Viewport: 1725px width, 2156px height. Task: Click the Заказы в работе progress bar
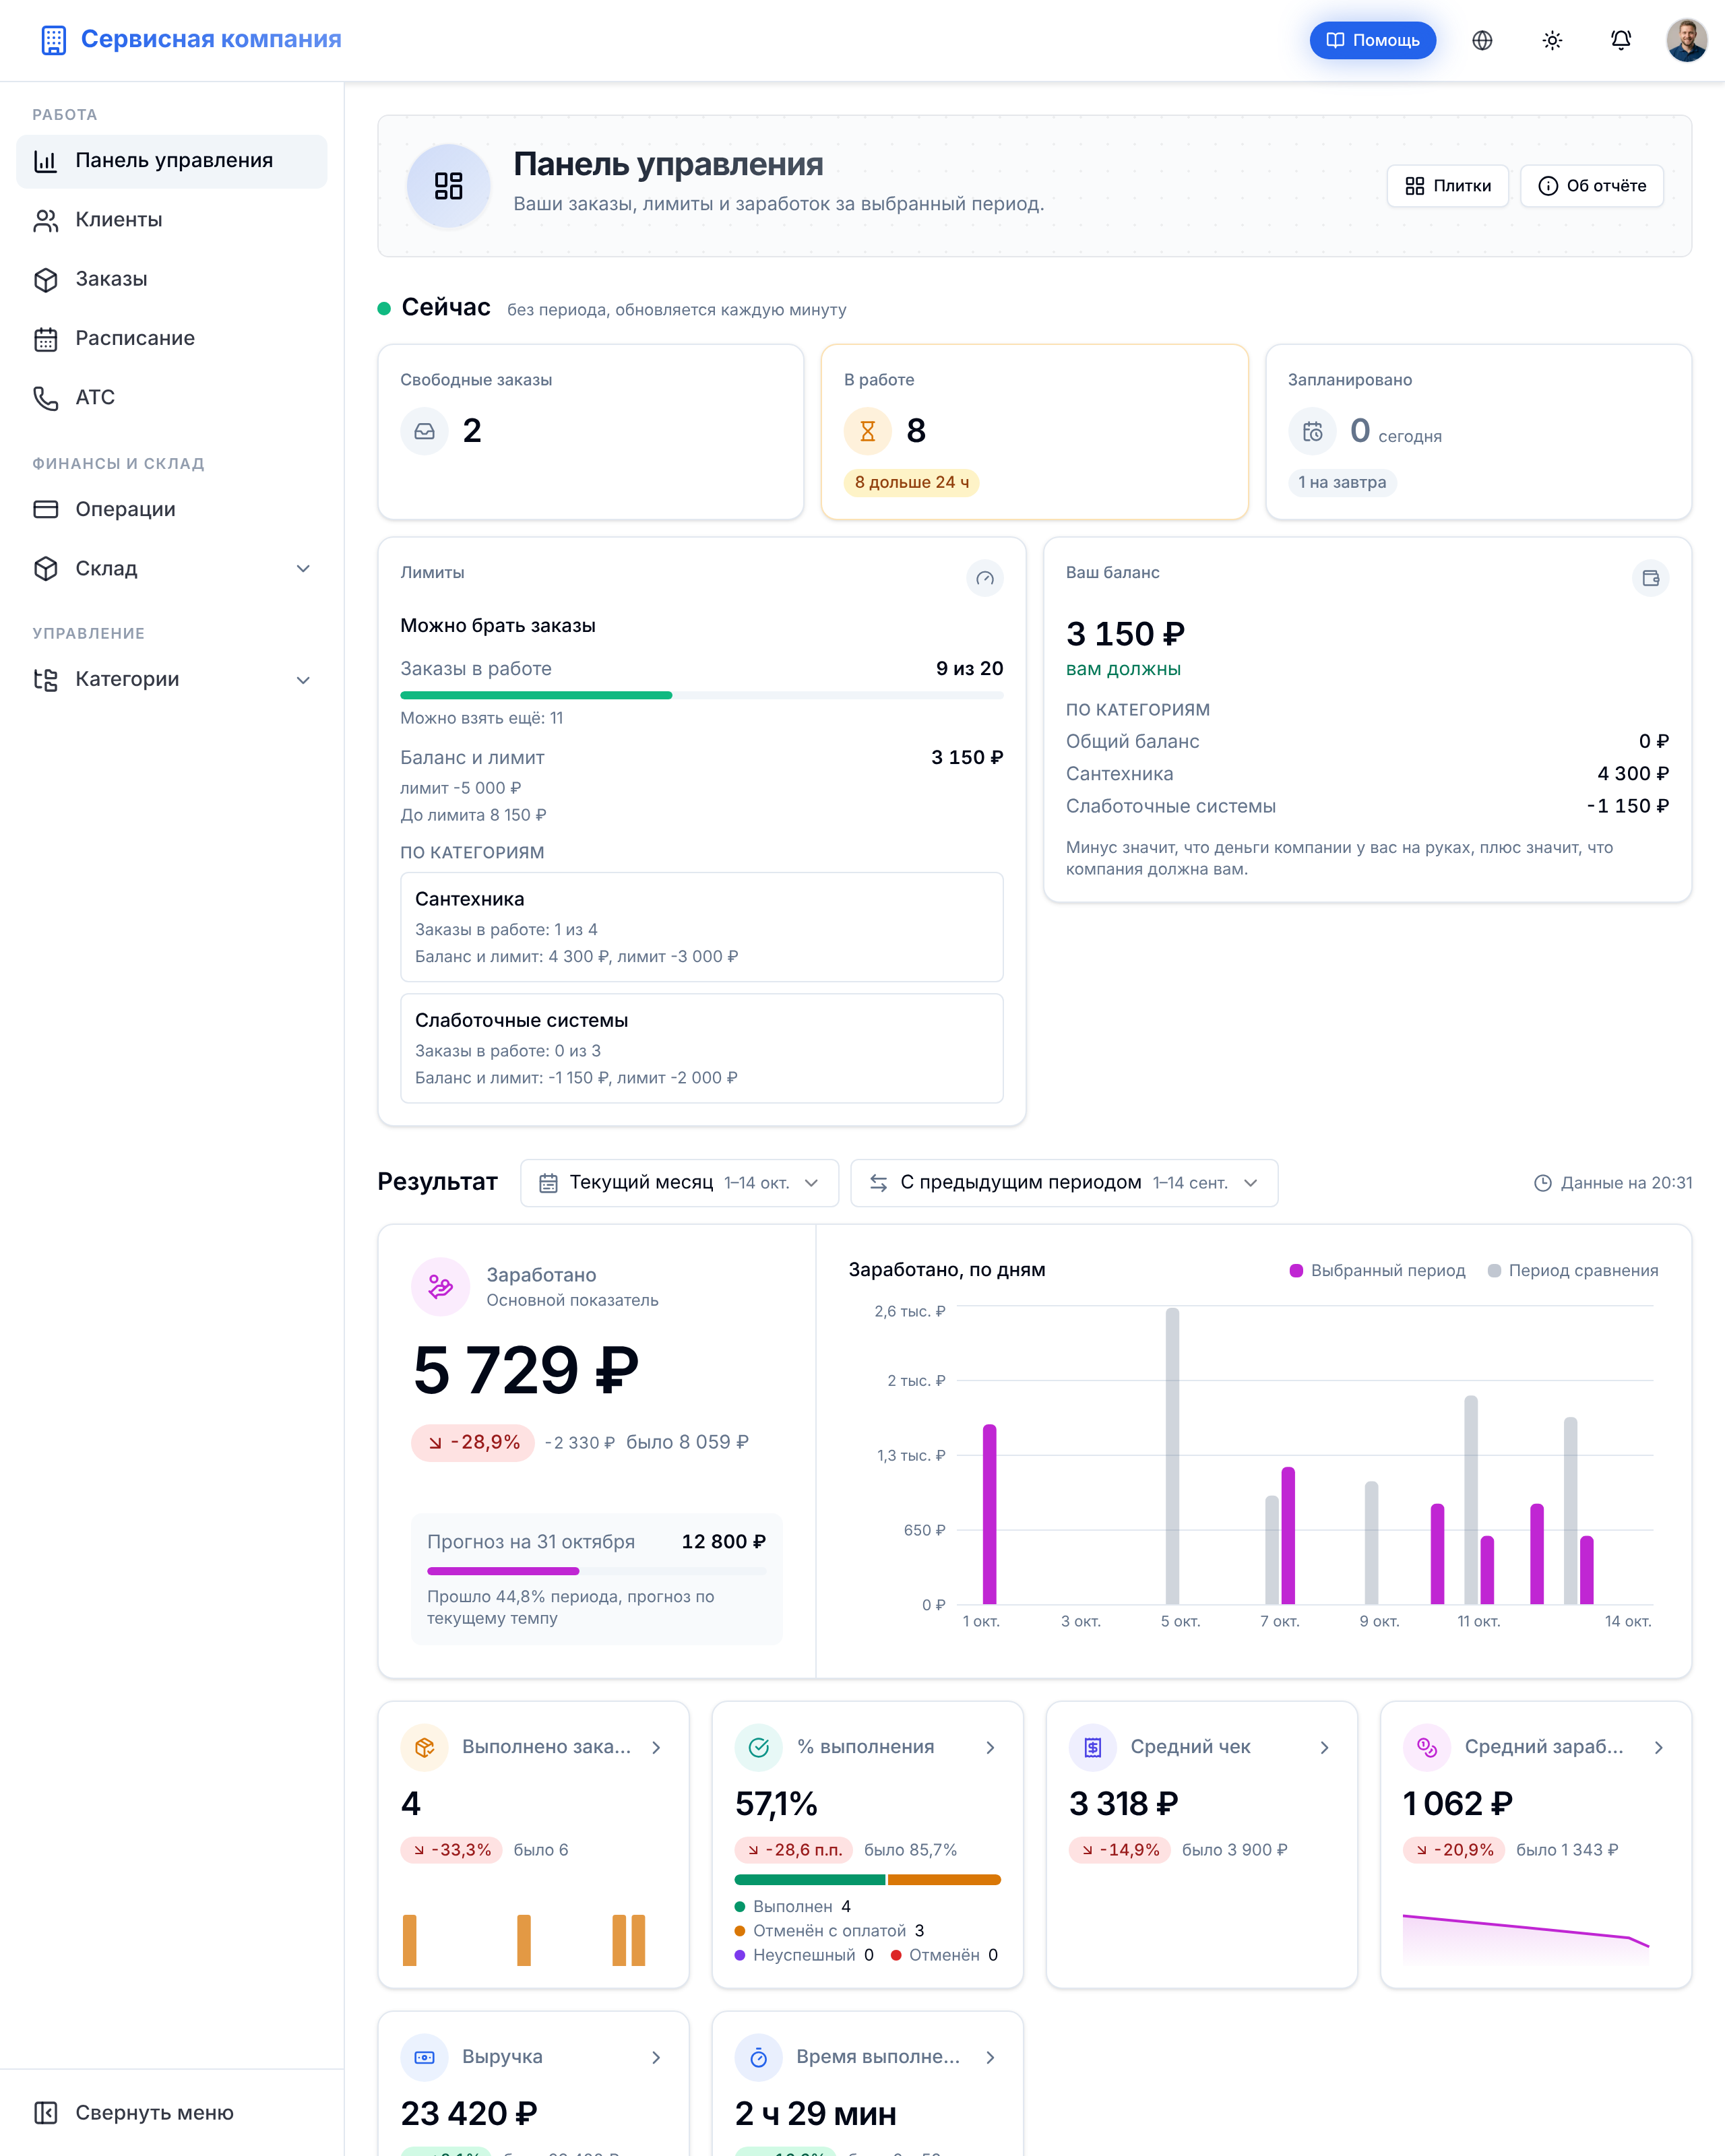point(702,695)
